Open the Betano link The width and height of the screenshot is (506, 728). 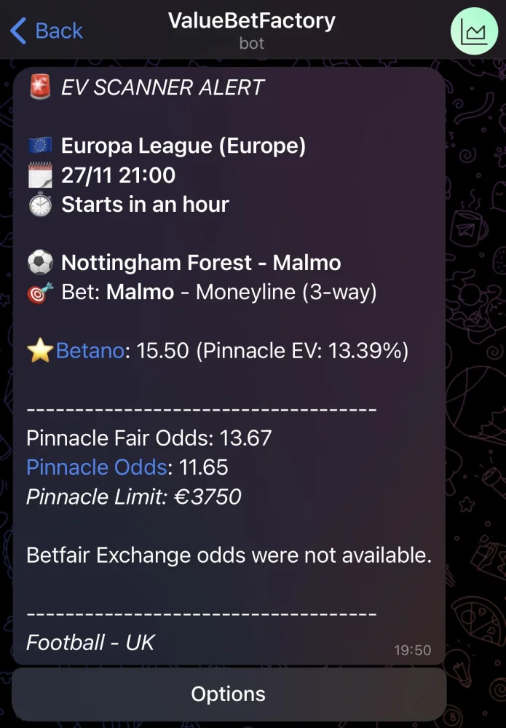[87, 351]
